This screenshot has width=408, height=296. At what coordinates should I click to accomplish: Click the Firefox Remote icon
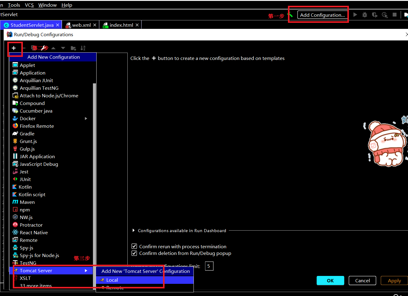(15, 126)
